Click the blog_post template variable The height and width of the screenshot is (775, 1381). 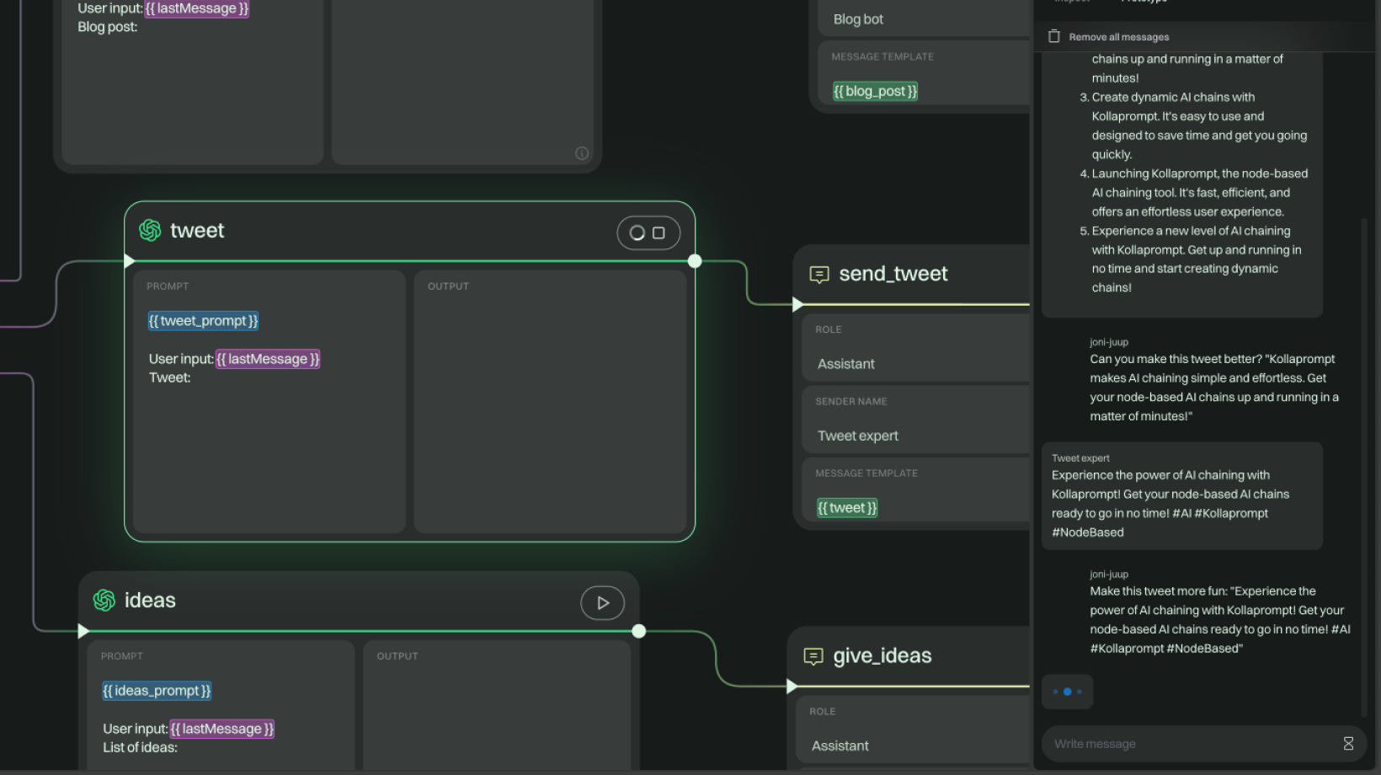click(875, 91)
